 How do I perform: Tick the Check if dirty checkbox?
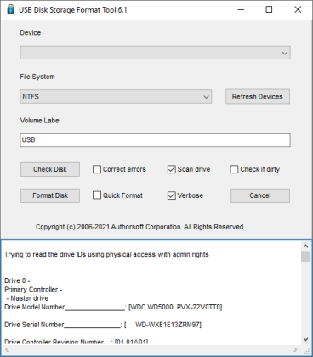(x=234, y=169)
